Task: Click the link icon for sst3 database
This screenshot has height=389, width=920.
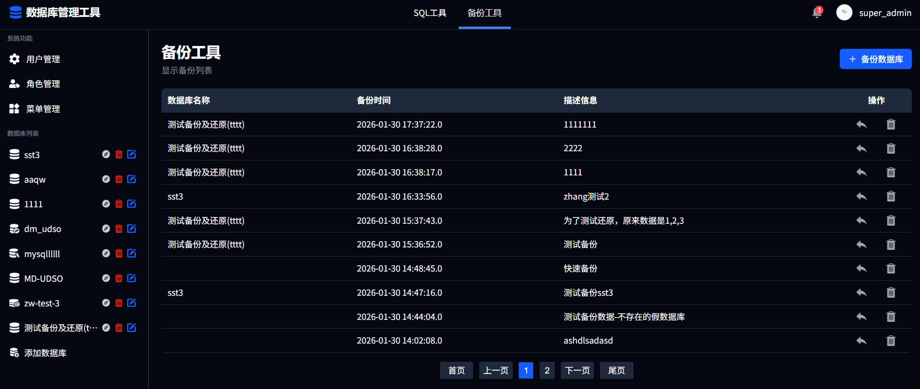Action: coord(106,154)
